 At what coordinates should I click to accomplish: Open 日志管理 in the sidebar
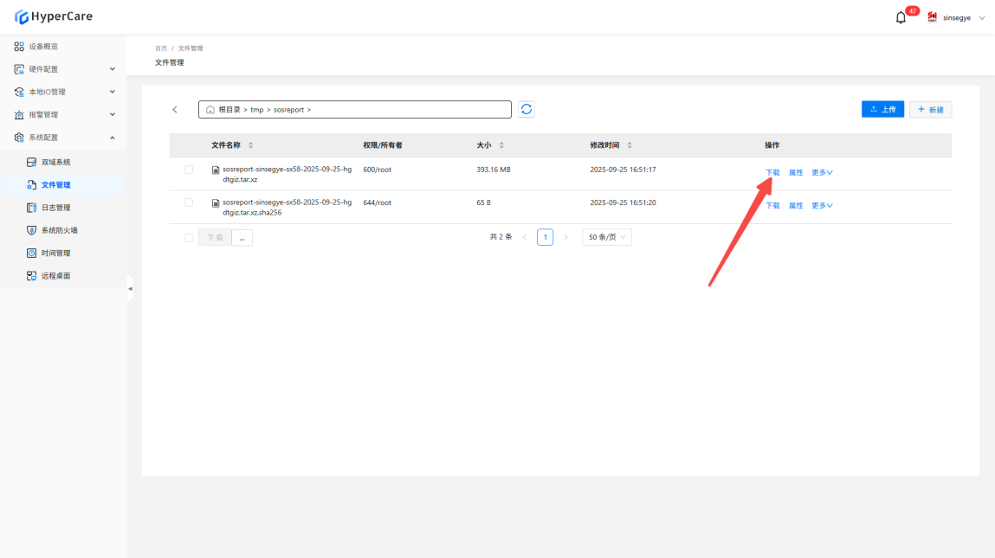click(56, 208)
